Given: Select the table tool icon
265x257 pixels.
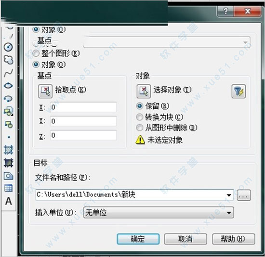Looking at the screenshot, I should tap(8, 188).
